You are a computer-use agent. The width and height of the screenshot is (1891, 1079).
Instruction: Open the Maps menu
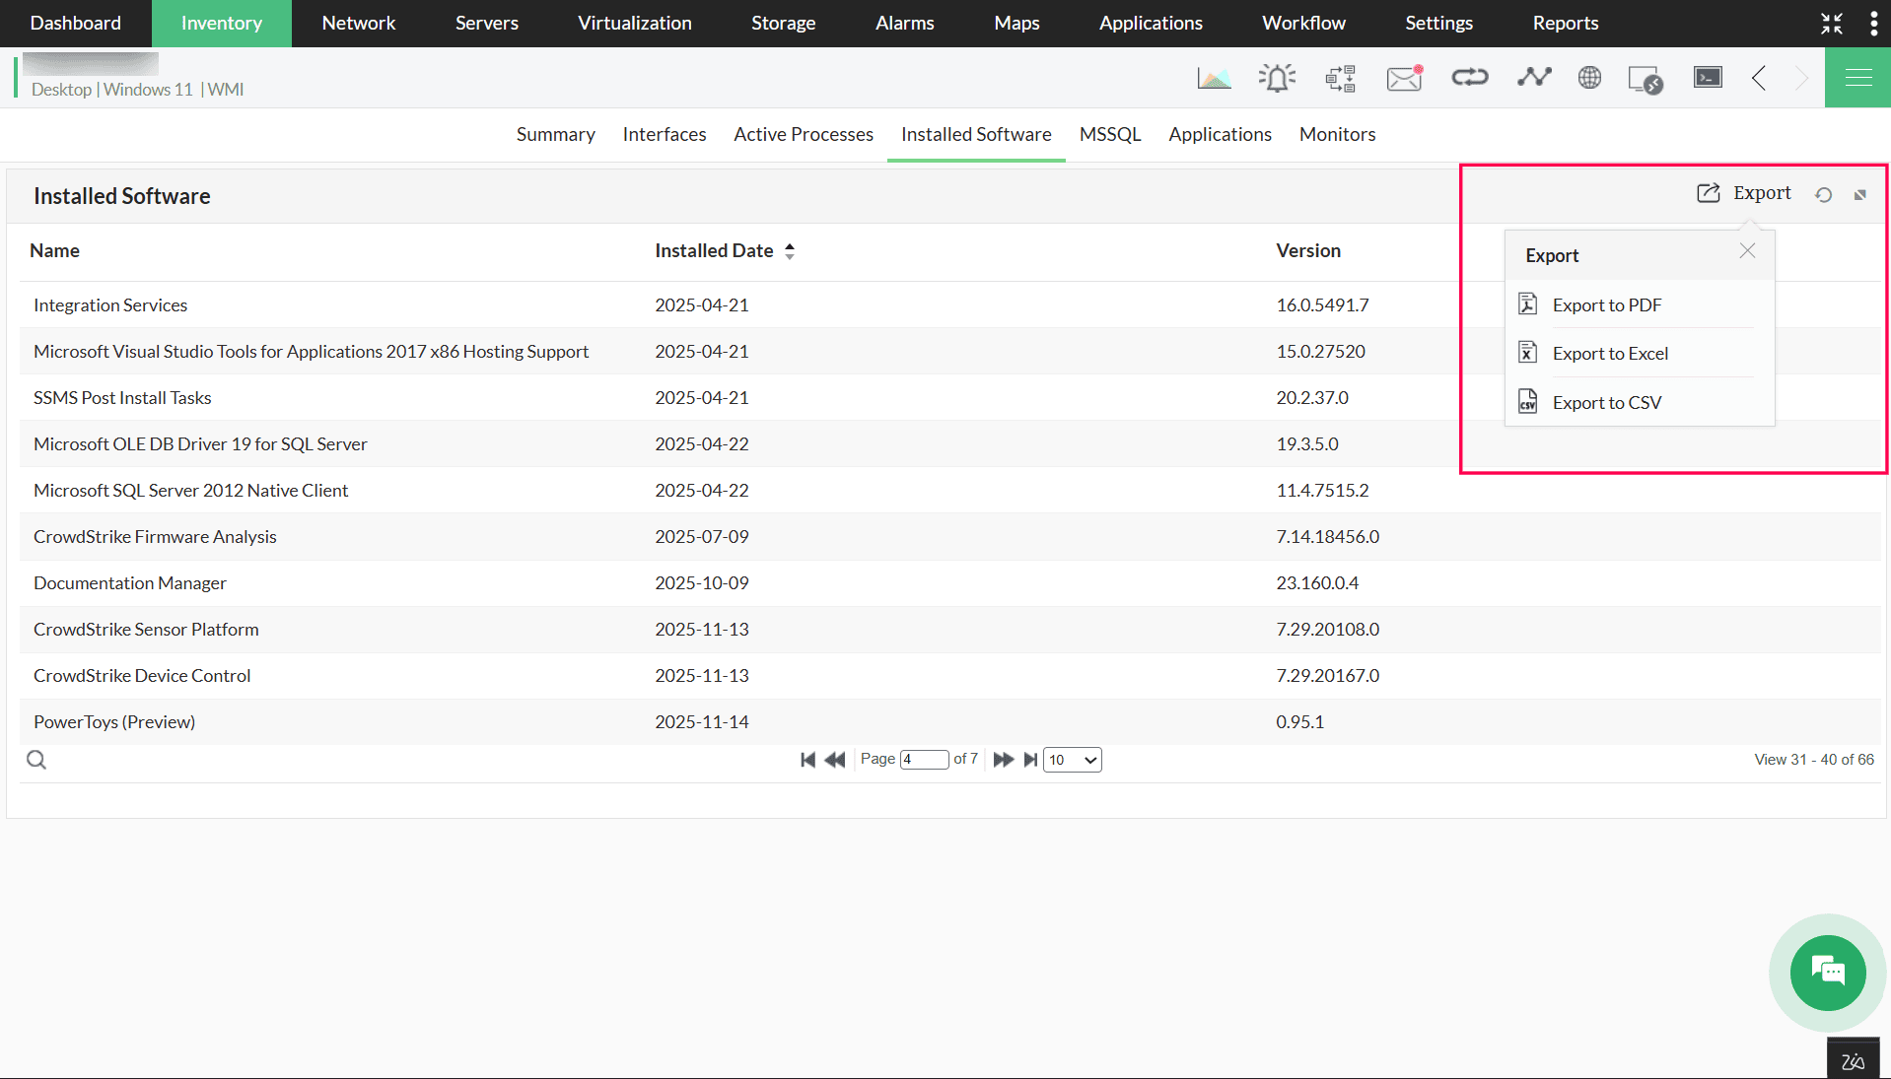[1016, 24]
